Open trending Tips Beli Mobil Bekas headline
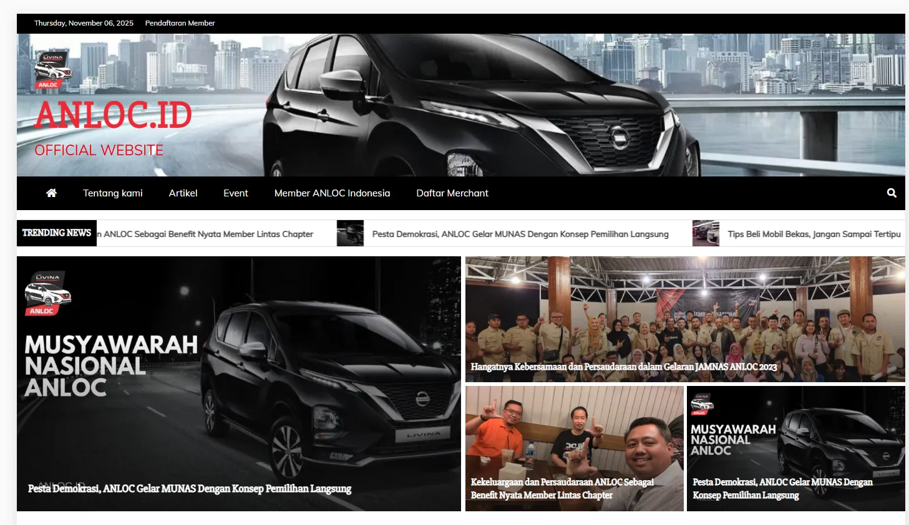This screenshot has height=525, width=909. (x=814, y=234)
